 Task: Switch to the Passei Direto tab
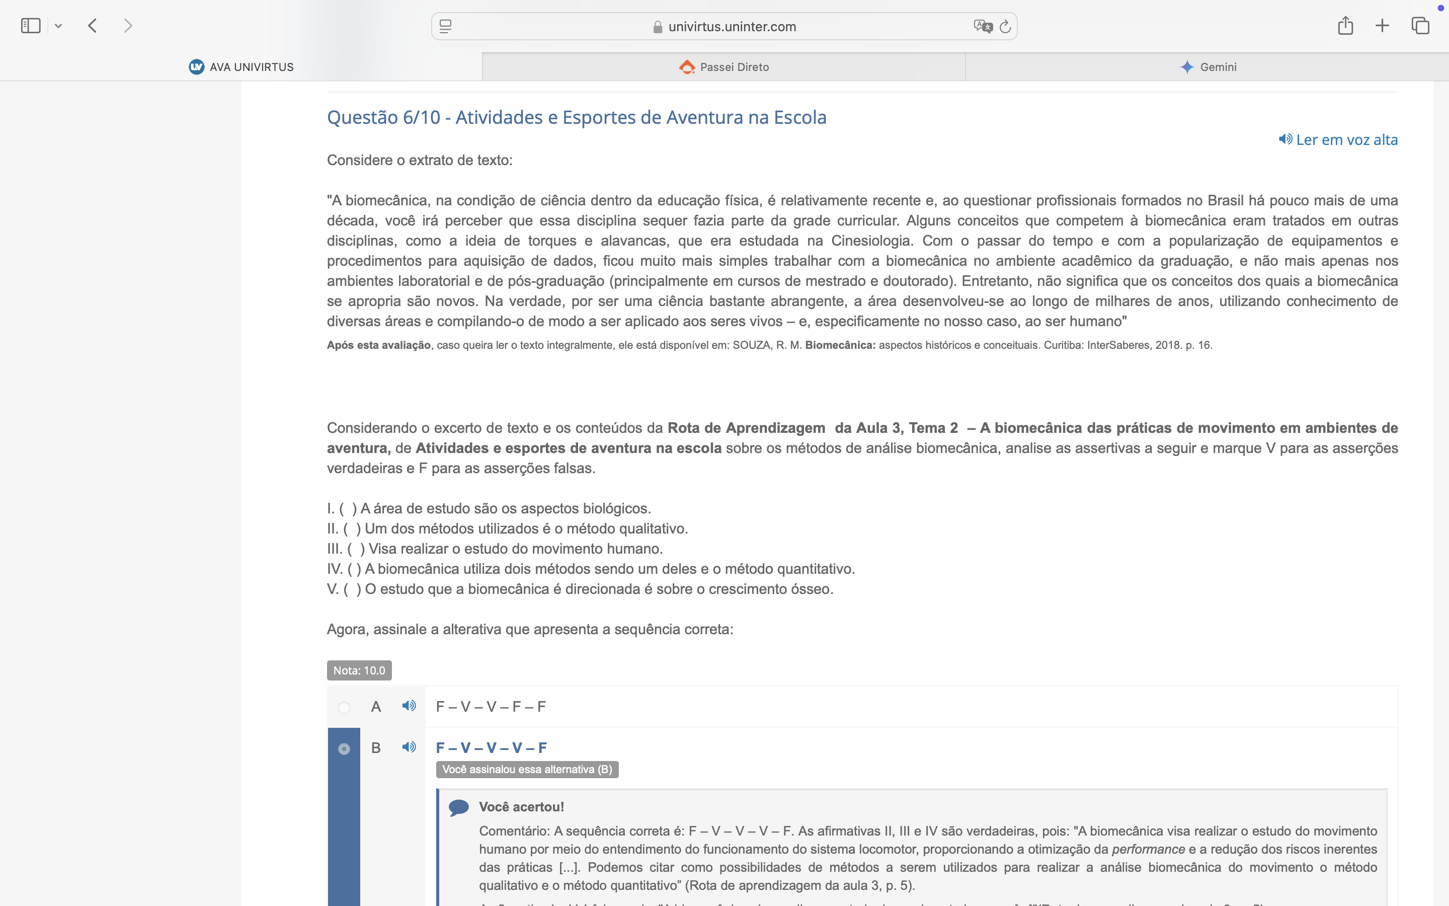(724, 67)
